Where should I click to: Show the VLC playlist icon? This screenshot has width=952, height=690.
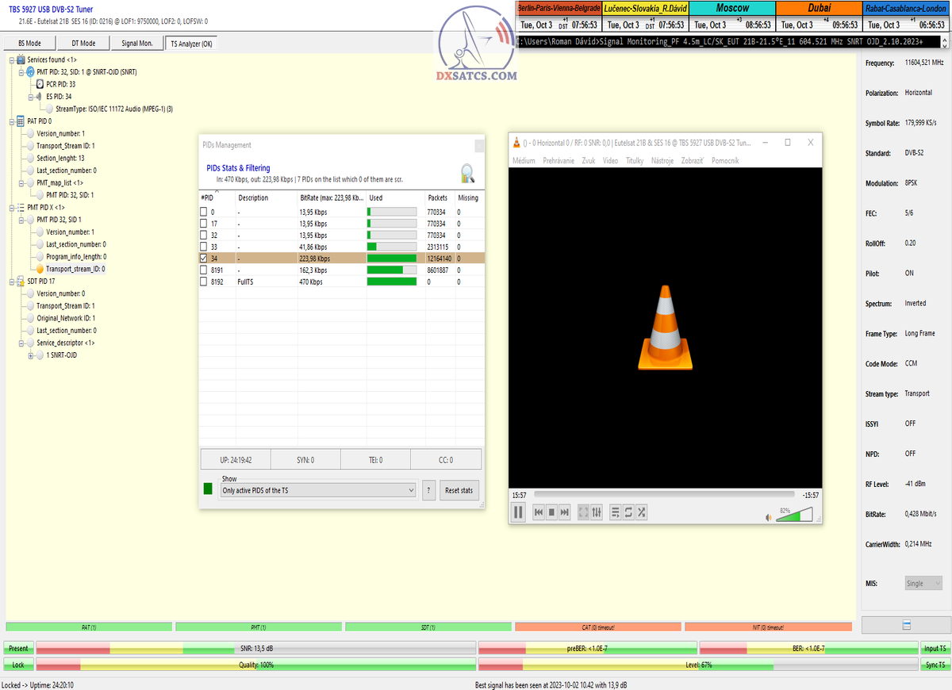(615, 512)
